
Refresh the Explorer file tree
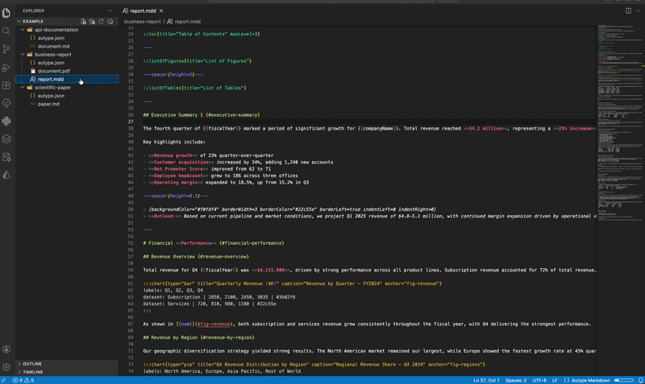tap(102, 21)
